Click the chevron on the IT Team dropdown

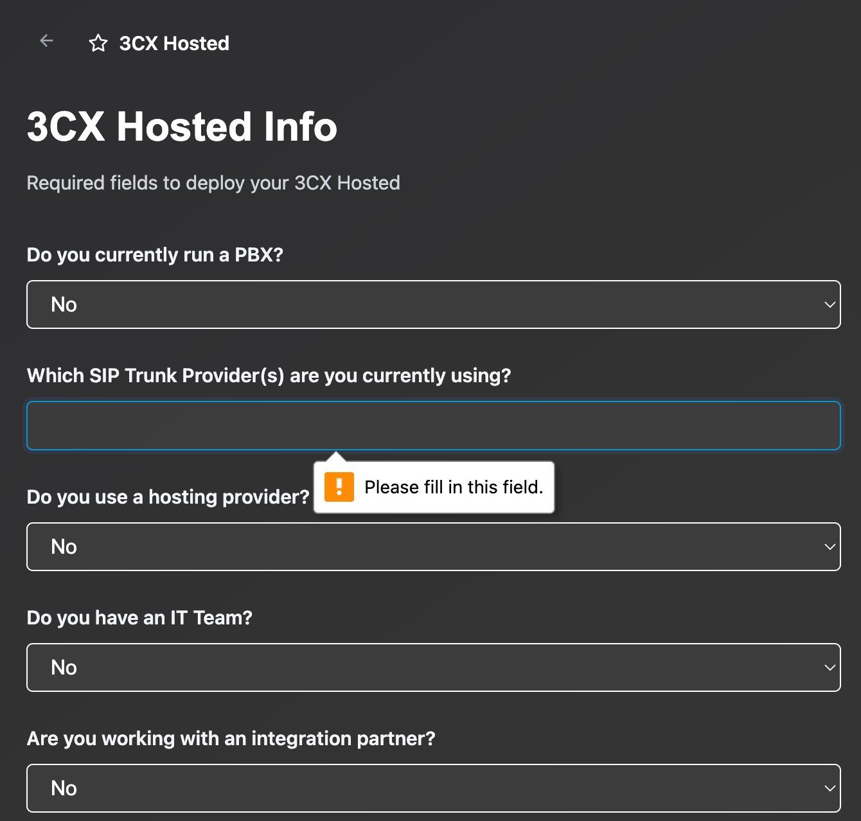point(831,667)
